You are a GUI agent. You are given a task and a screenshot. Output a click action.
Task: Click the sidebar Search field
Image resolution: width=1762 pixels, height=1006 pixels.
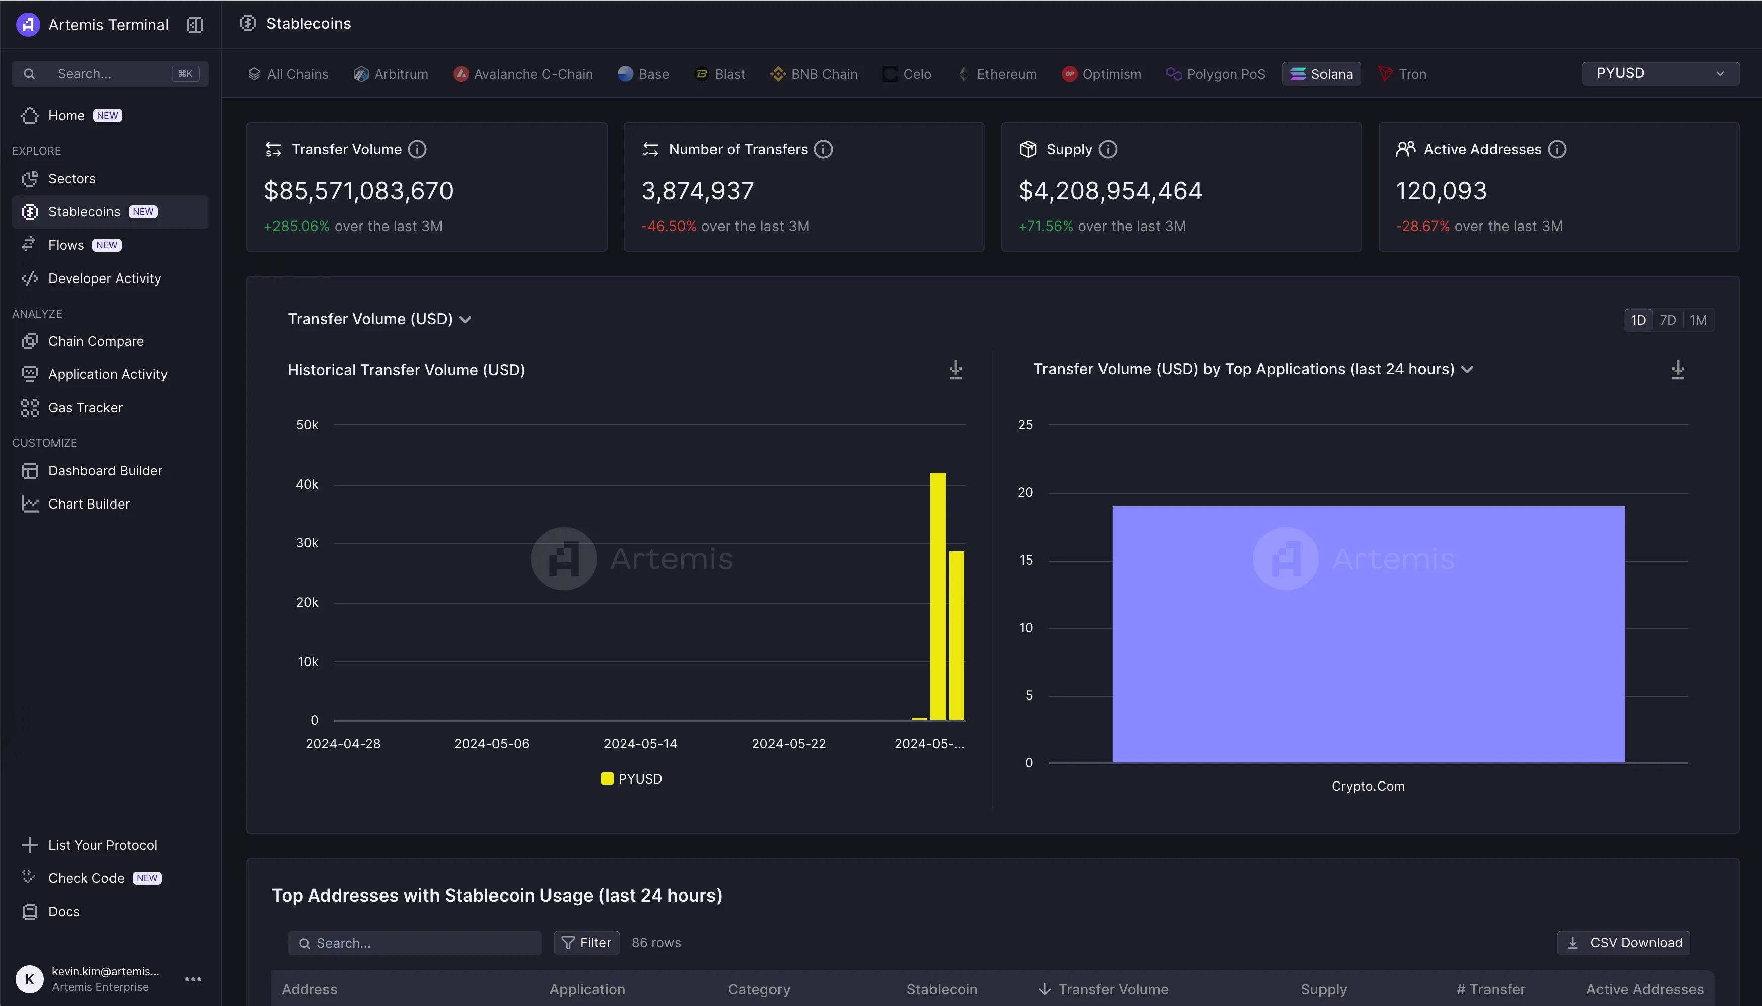pos(111,73)
